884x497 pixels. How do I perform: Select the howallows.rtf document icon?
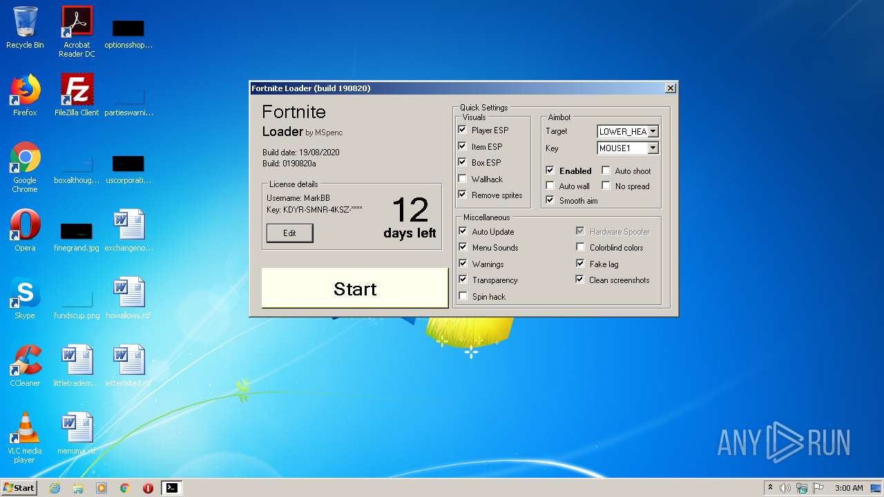(128, 298)
